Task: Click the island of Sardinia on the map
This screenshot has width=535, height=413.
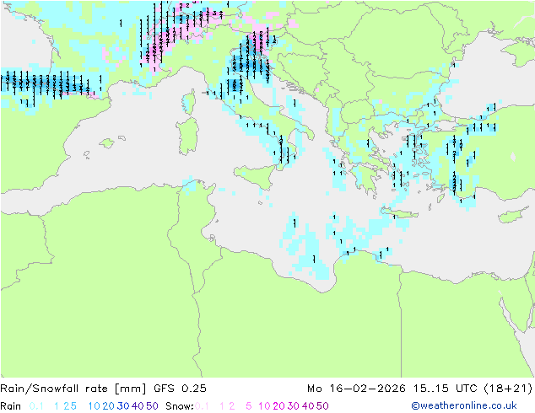Action: click(187, 136)
